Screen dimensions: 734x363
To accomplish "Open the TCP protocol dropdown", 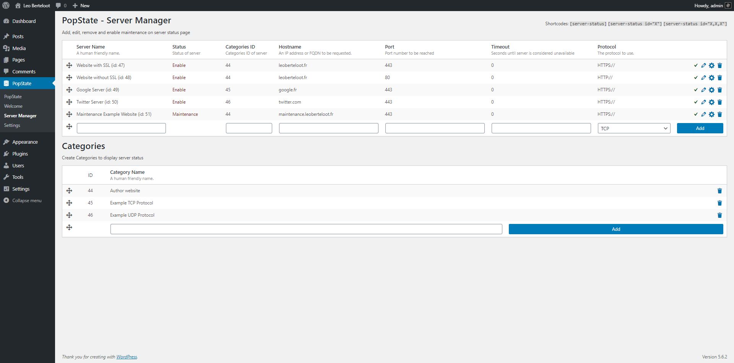I will coord(634,128).
